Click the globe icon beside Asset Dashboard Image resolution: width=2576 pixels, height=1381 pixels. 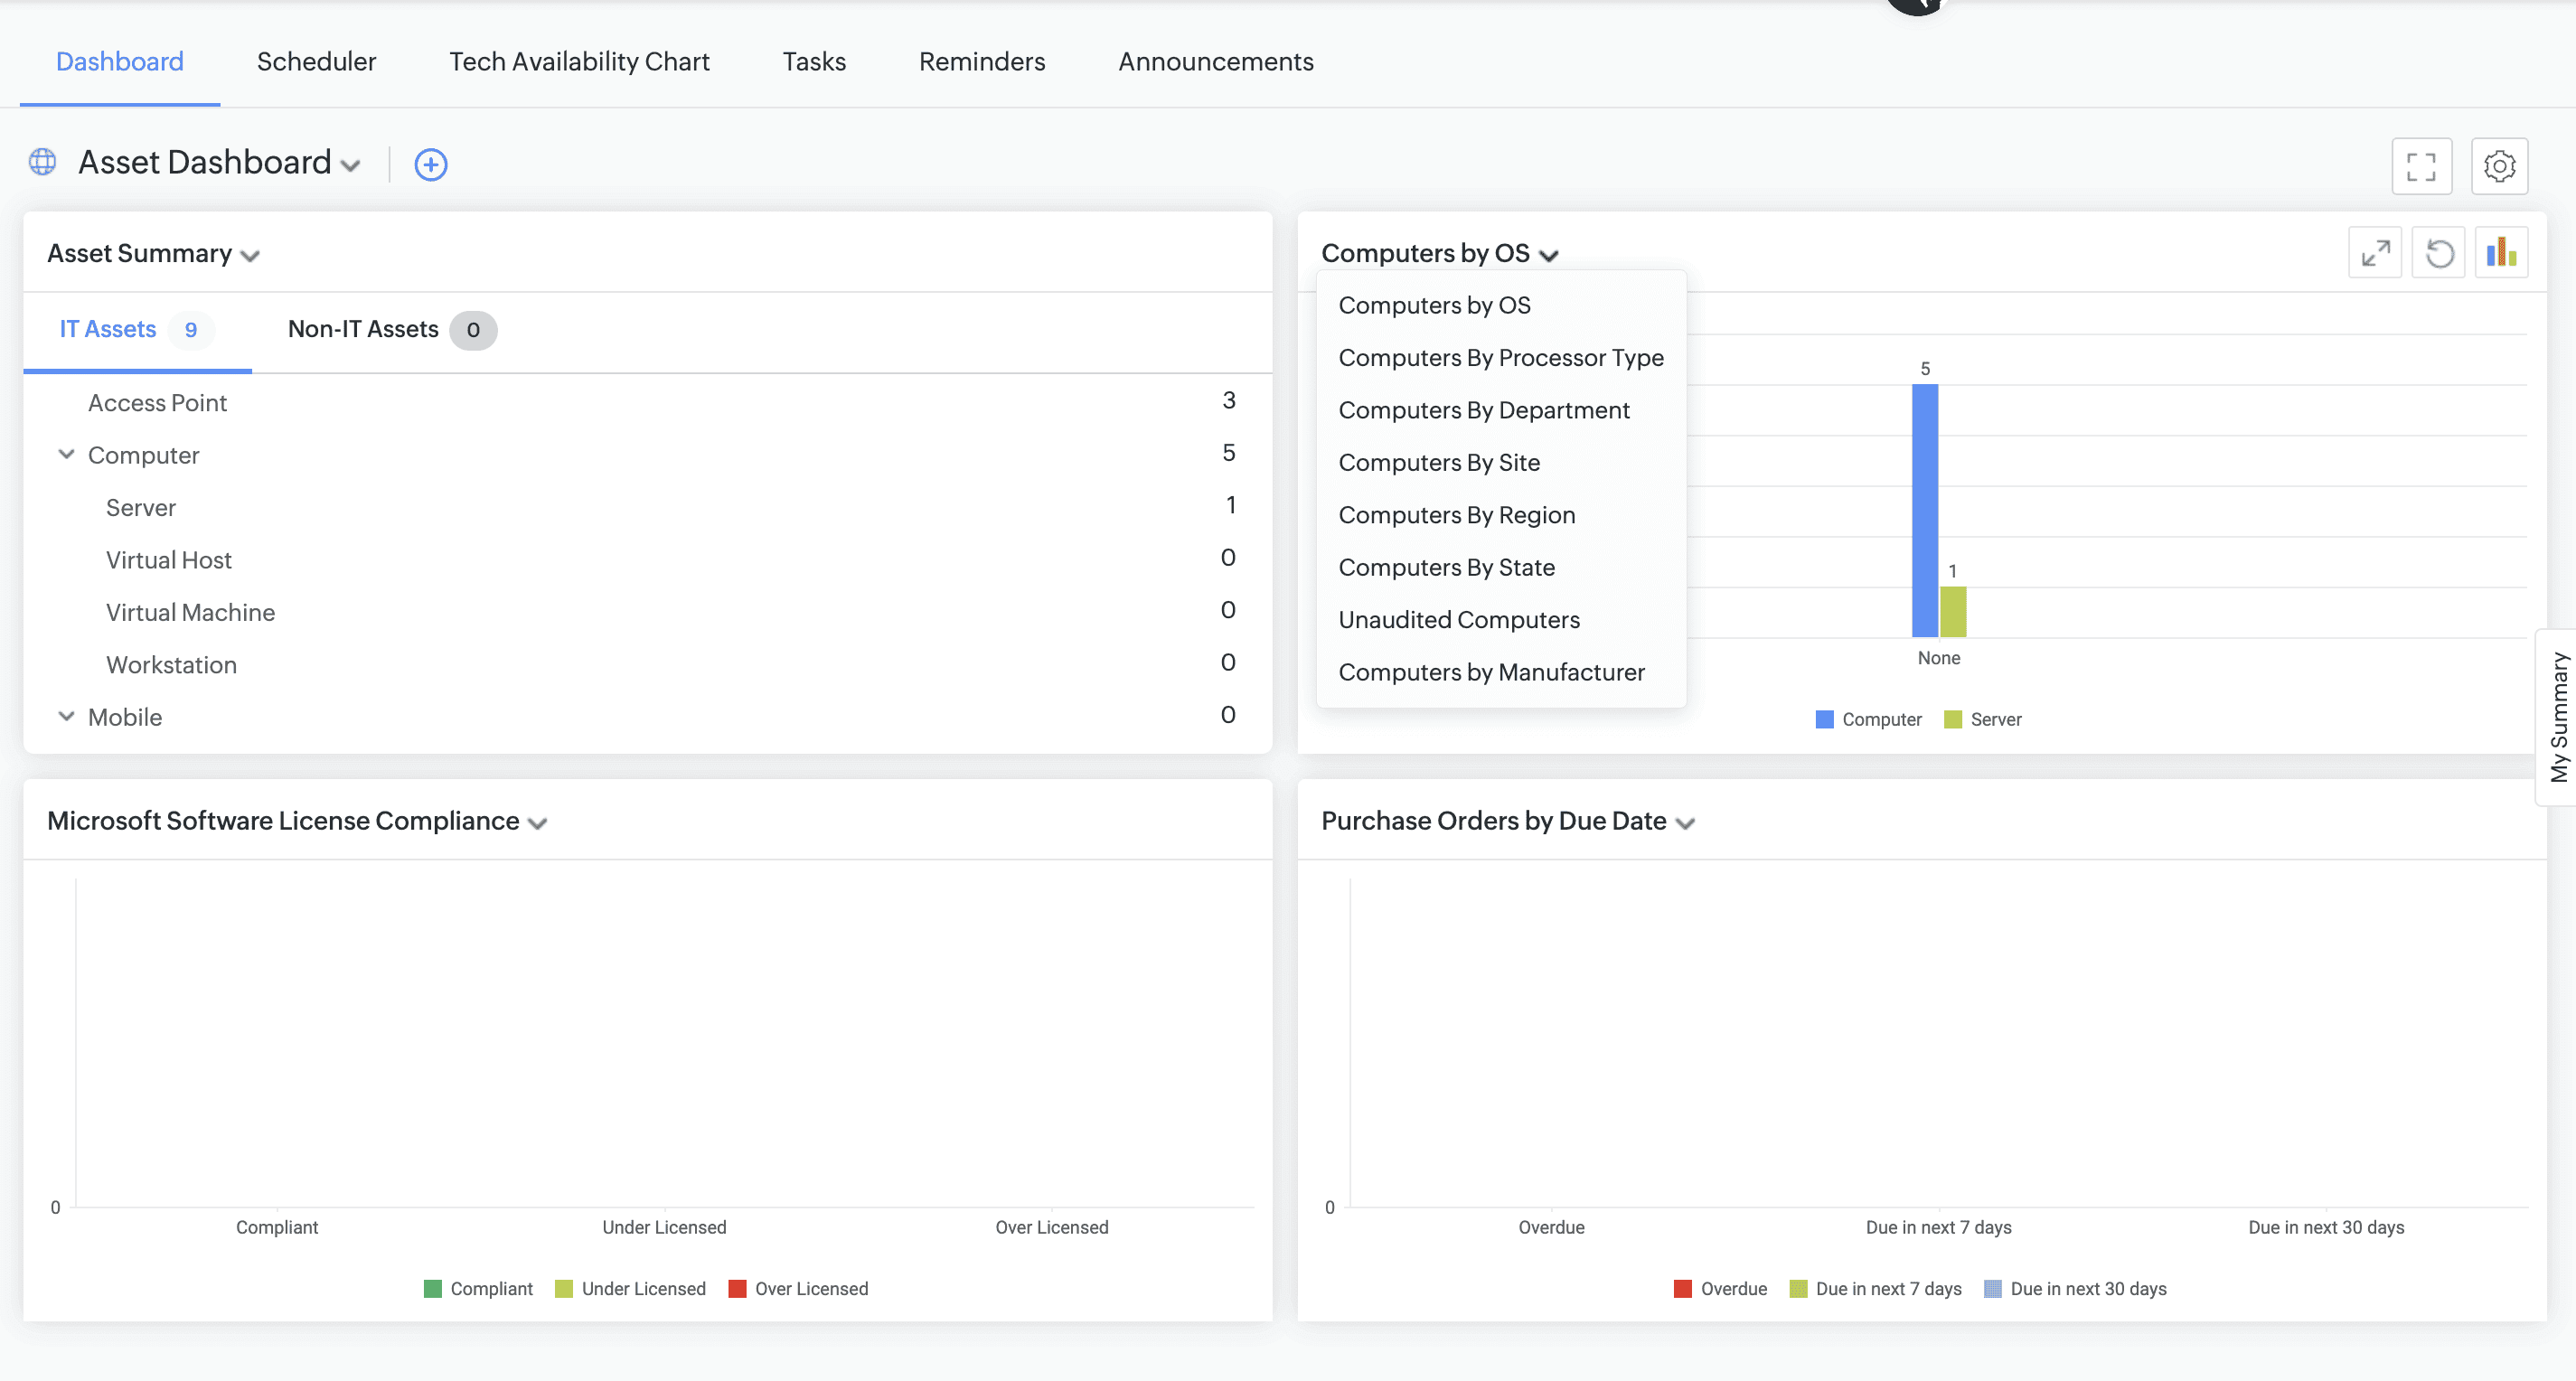(42, 162)
